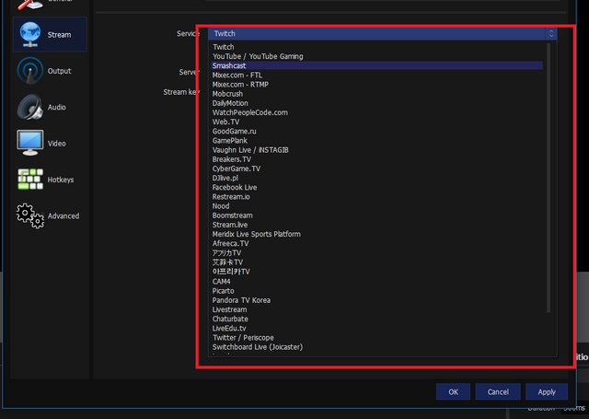Viewport: 589px width, 419px height.
Task: Select Livestream entry
Action: (376, 309)
